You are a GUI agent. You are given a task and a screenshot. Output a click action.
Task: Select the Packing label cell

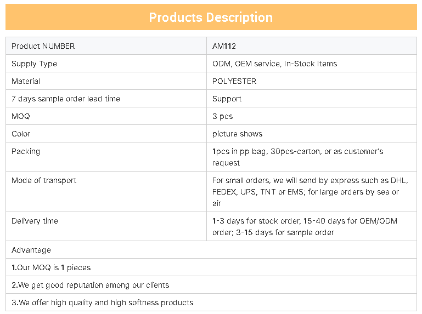[106, 157]
